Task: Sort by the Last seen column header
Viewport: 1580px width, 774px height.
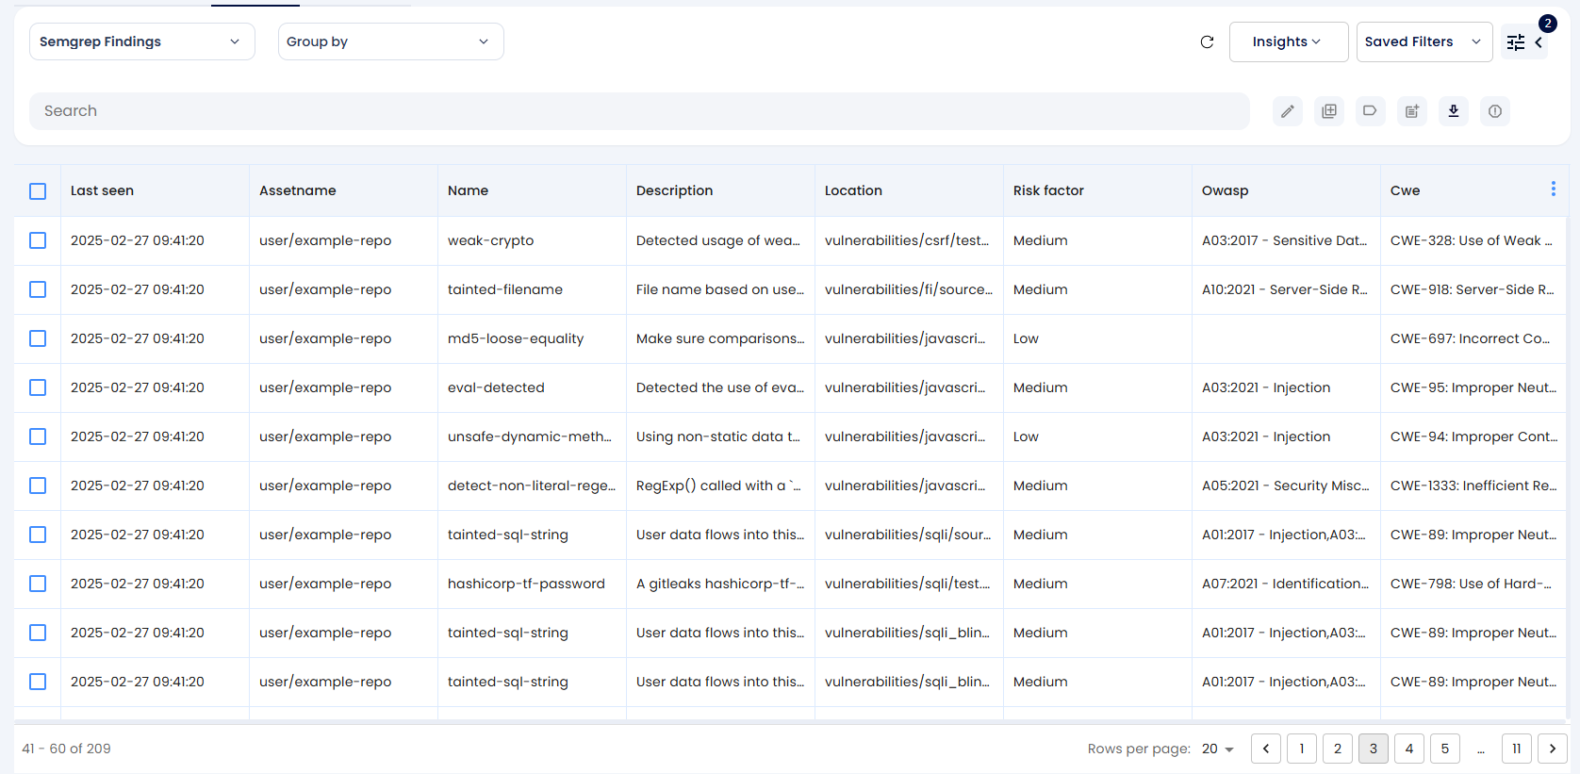Action: (102, 190)
